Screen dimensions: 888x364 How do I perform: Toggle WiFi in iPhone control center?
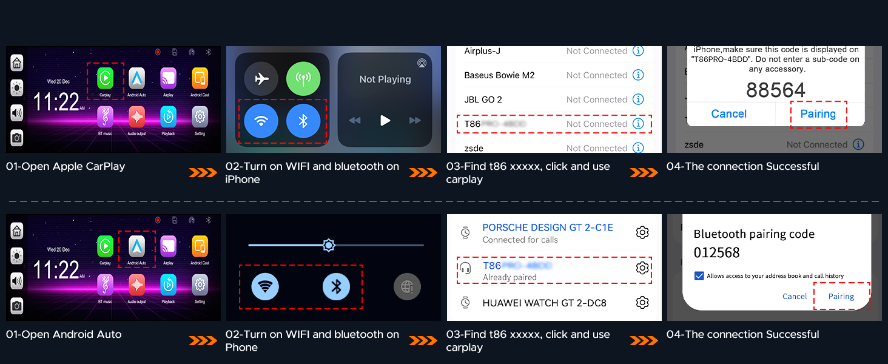(261, 121)
